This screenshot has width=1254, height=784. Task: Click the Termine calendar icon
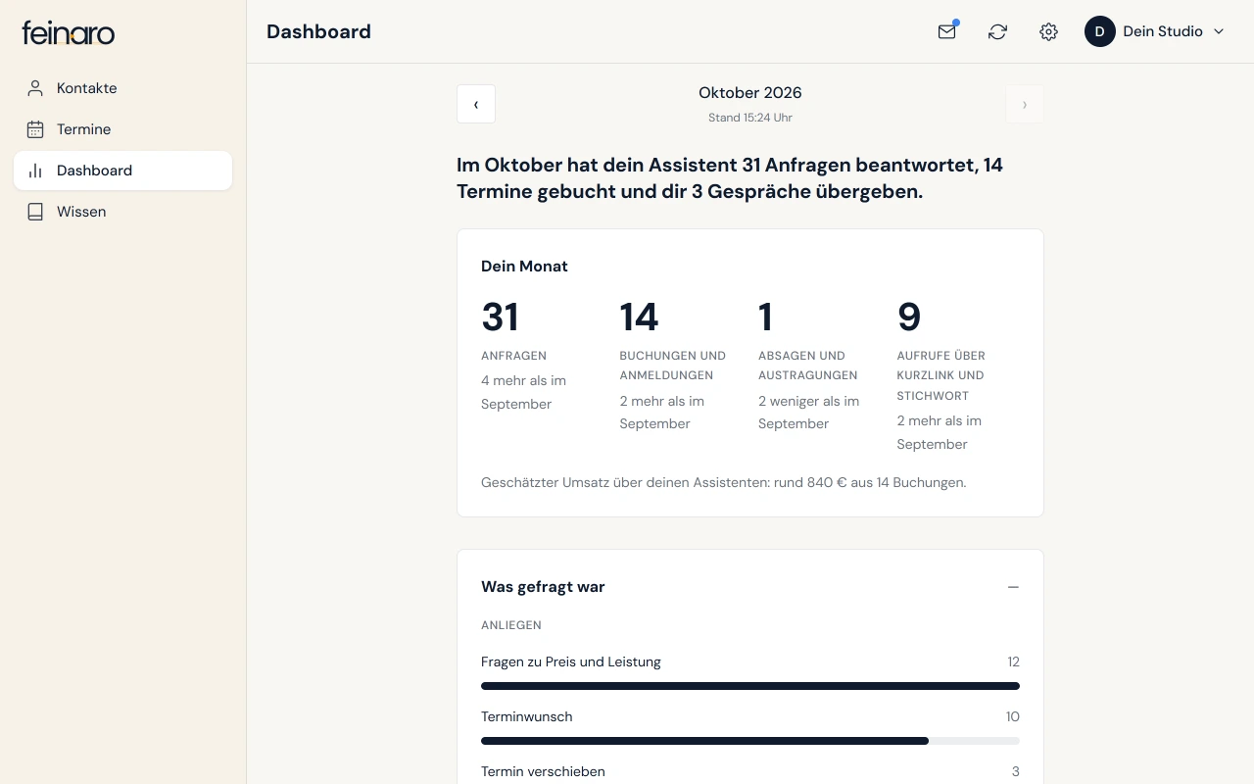tap(35, 129)
